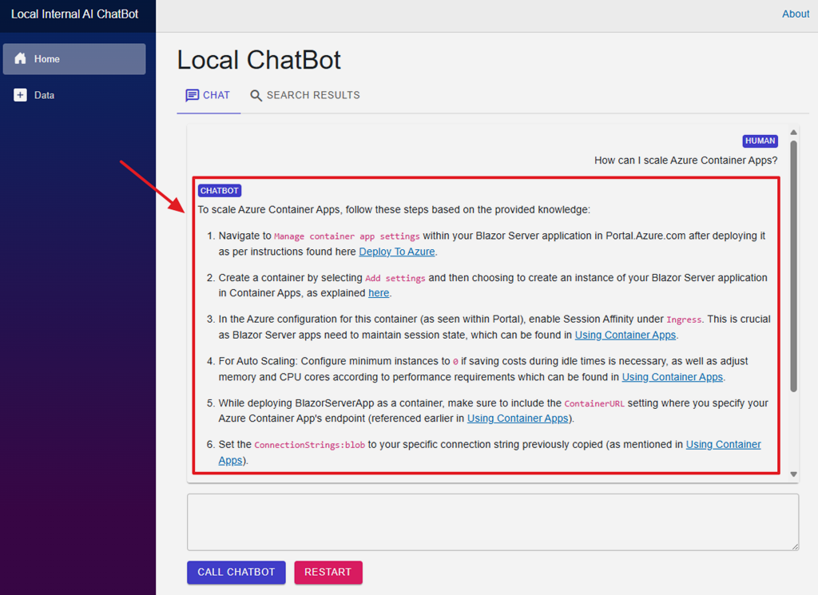The width and height of the screenshot is (818, 595).
Task: Click the Home house icon in sidebar
Action: click(x=20, y=58)
